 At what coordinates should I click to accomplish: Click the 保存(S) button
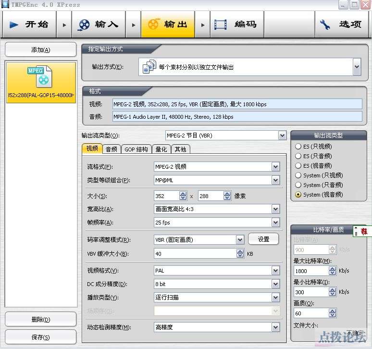pyautogui.click(x=40, y=337)
